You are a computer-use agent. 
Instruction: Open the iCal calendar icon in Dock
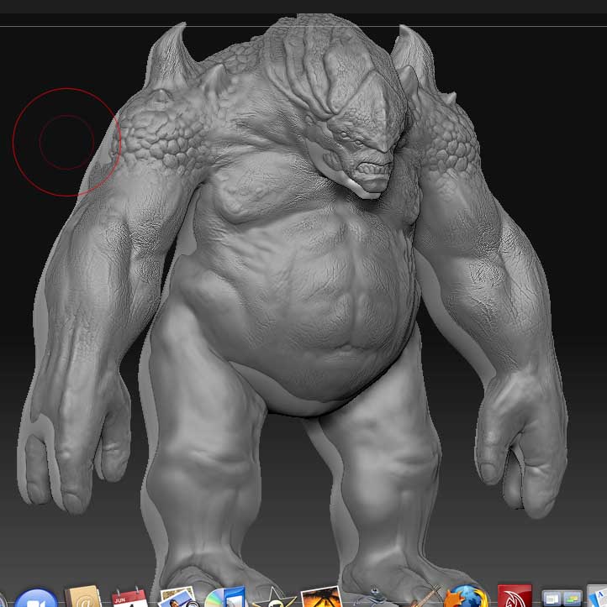[129, 598]
